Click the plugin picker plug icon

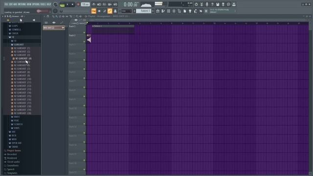pos(190,11)
